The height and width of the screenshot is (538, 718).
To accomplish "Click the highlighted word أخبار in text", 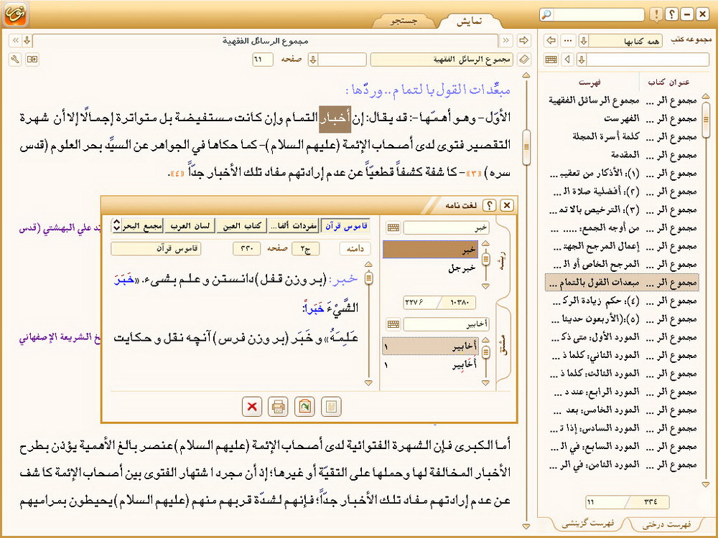I will coord(335,118).
